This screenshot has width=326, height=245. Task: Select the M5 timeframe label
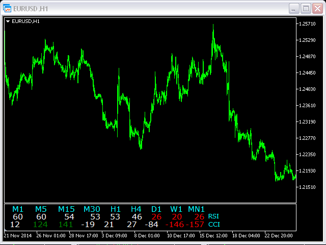point(41,209)
